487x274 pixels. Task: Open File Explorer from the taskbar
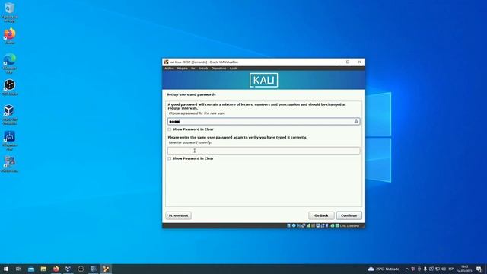point(43,269)
